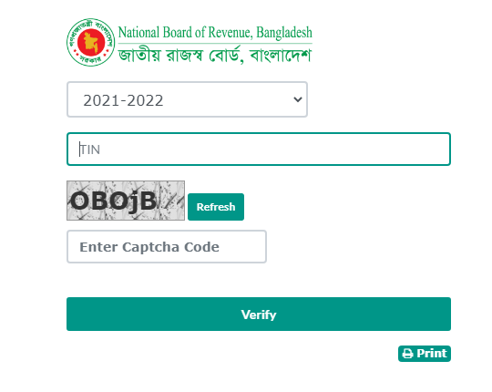Screen dimensions: 492x392
Task: Click the Refresh label text
Action: 216,207
